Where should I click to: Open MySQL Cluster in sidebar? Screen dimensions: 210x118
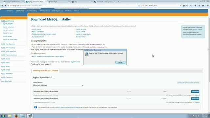[6, 59]
